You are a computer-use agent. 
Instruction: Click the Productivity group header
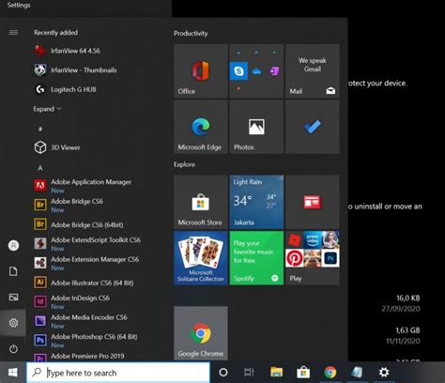point(191,33)
